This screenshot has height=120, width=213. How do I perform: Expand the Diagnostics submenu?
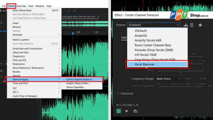point(34,56)
